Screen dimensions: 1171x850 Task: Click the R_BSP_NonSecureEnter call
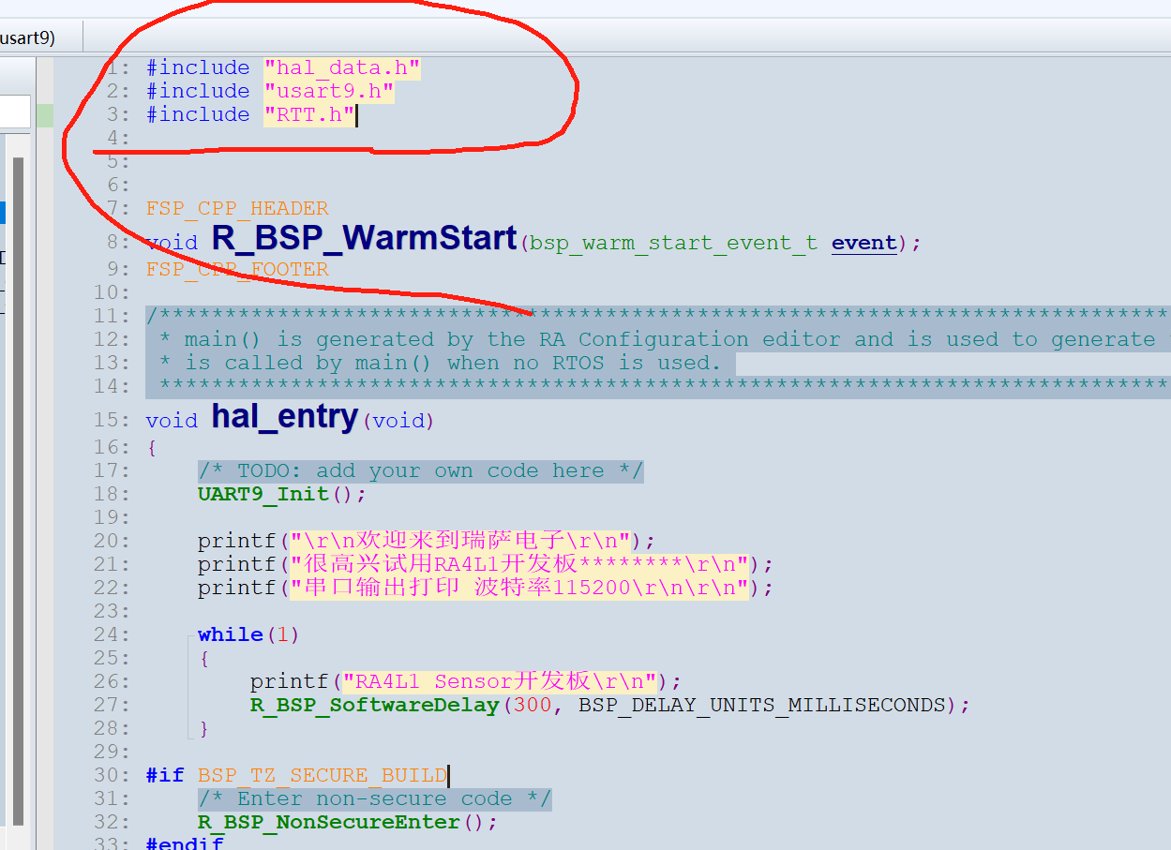tap(329, 822)
